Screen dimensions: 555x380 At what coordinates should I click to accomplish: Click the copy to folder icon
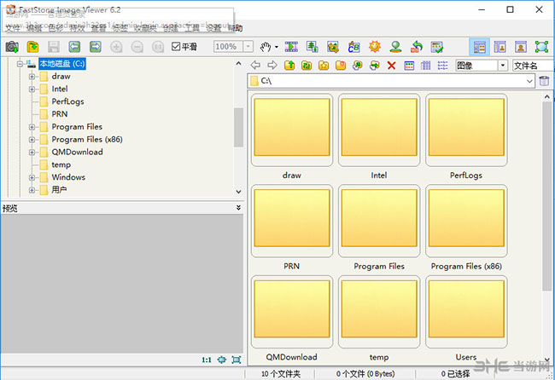(358, 66)
